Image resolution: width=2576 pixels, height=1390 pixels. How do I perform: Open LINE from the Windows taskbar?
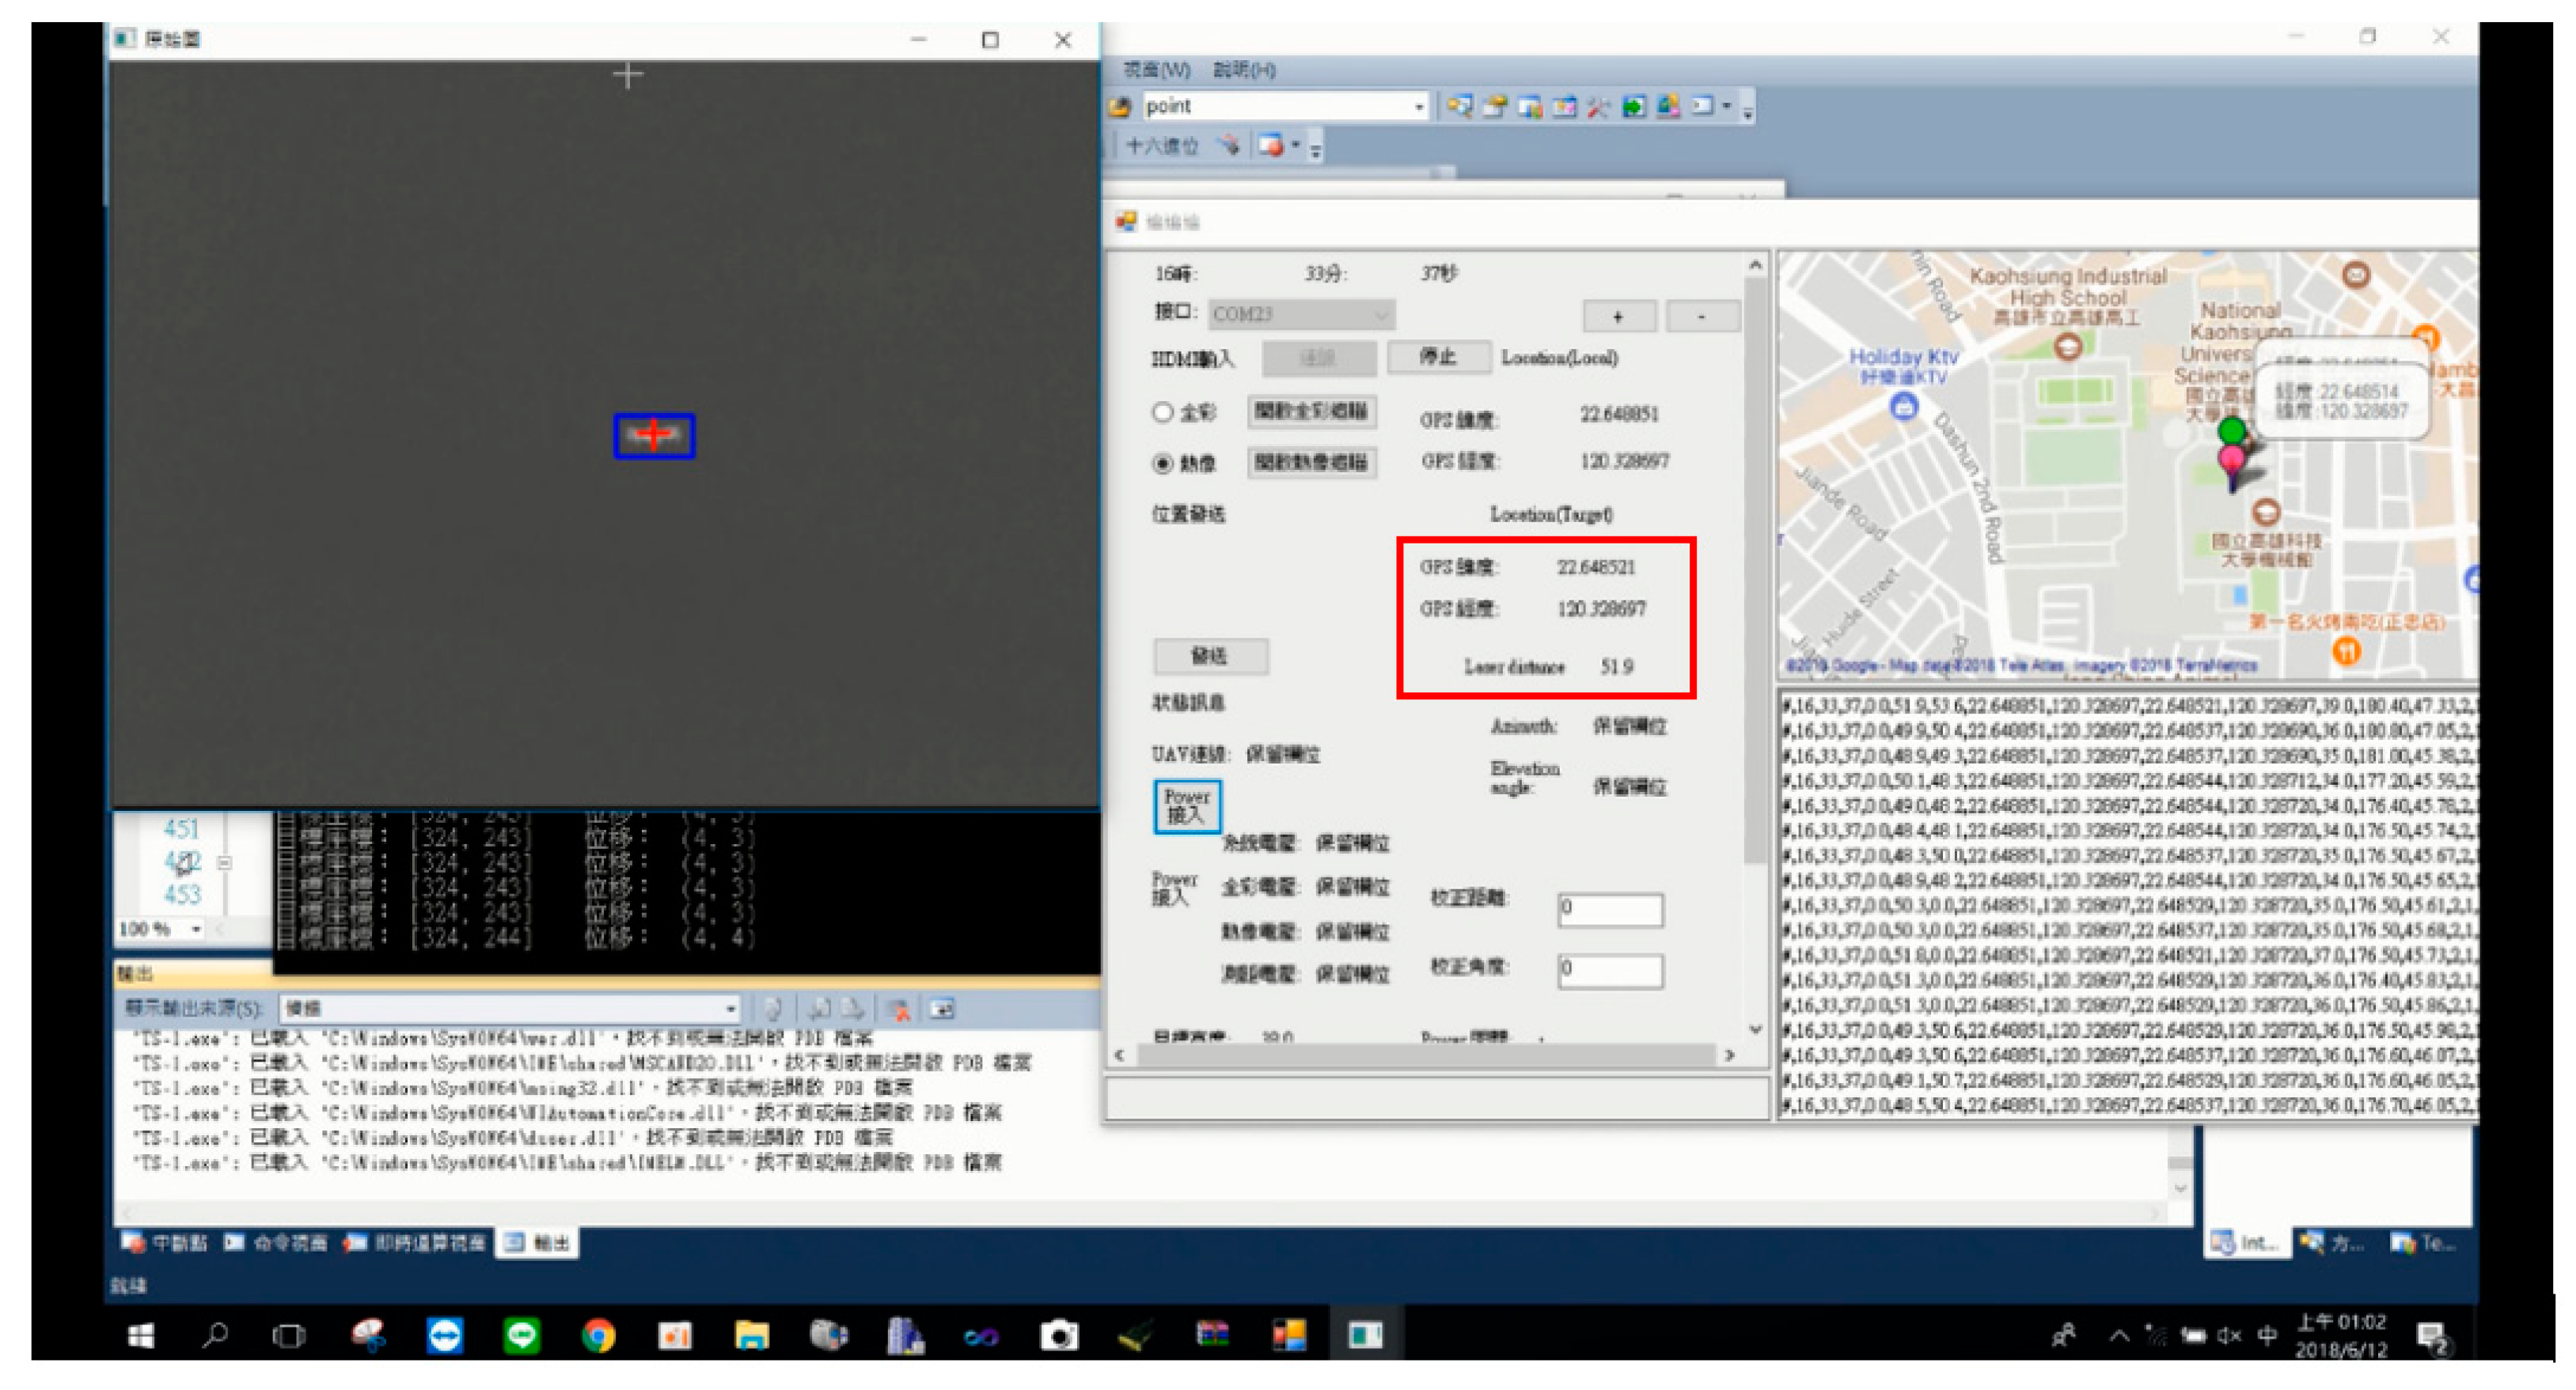521,1335
